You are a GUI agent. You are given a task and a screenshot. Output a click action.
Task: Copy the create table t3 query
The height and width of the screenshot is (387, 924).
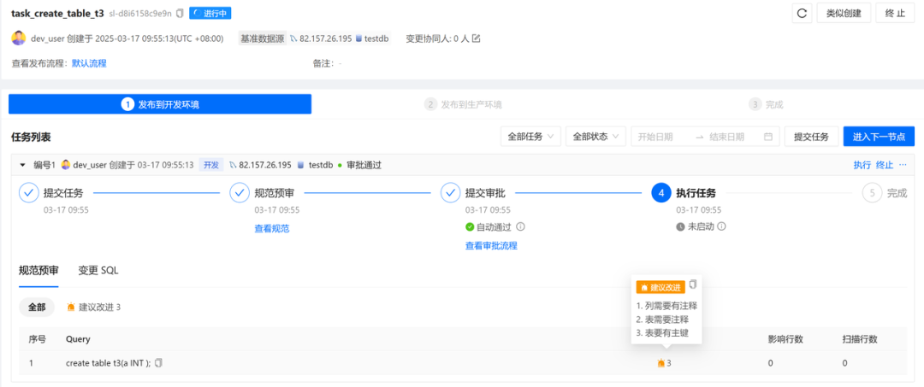pos(158,363)
